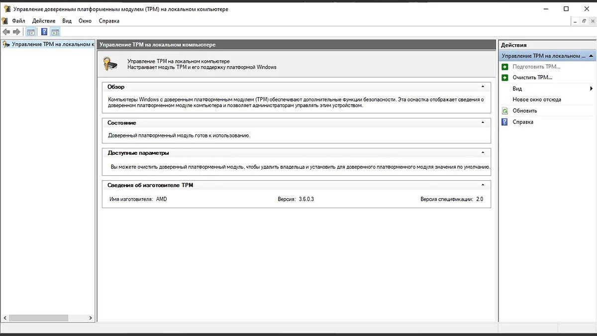Open the Действие menu
The image size is (597, 336).
click(x=44, y=21)
